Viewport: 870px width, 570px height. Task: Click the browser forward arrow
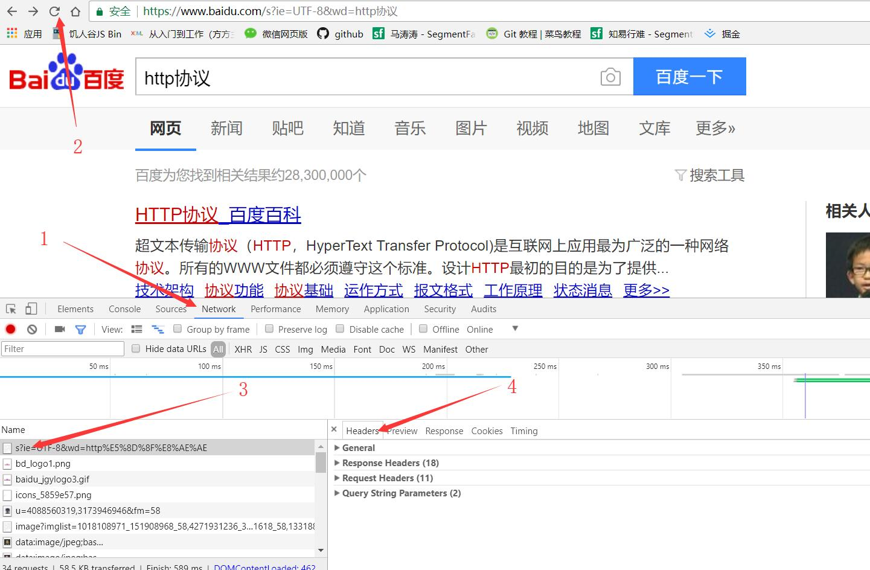33,11
